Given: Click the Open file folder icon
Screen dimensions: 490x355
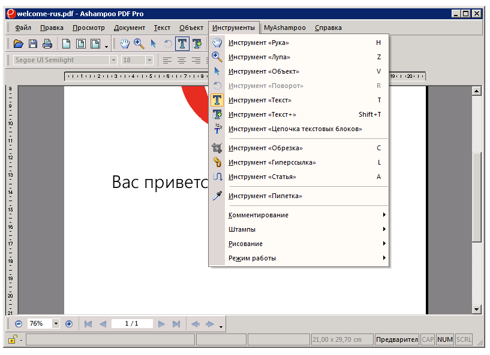Looking at the screenshot, I should tap(19, 44).
